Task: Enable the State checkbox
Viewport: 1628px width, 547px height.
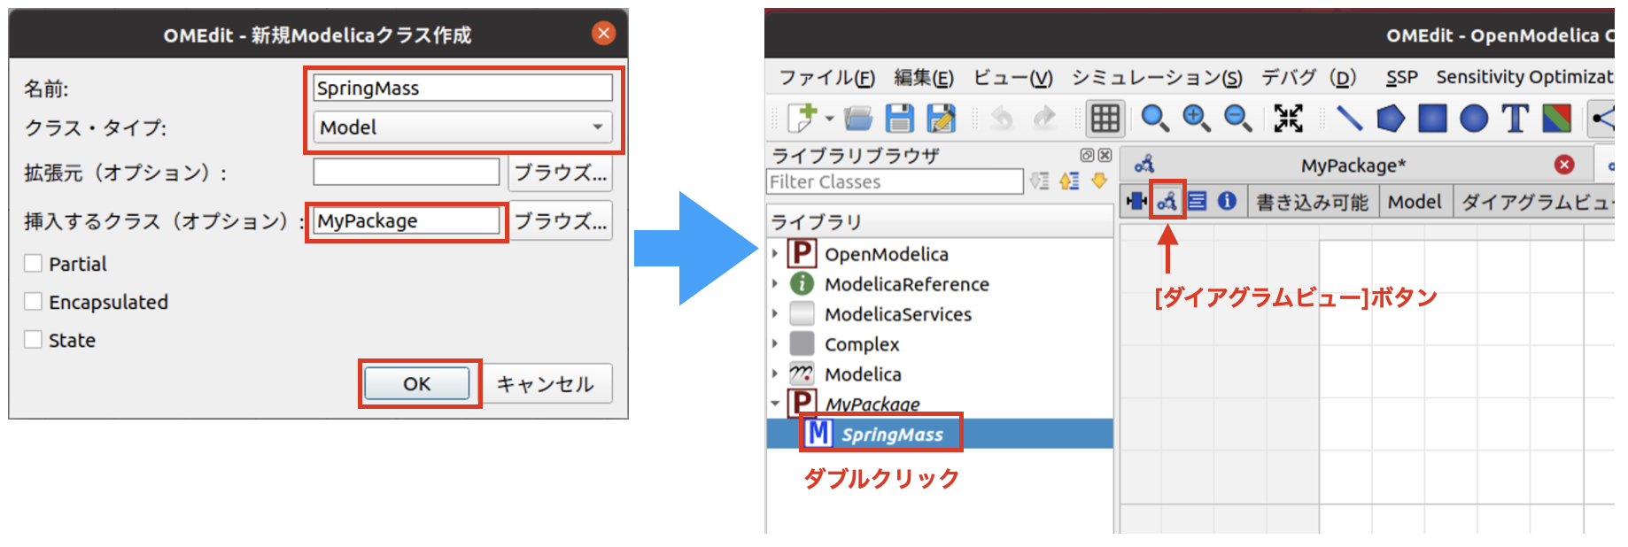Action: tap(34, 339)
